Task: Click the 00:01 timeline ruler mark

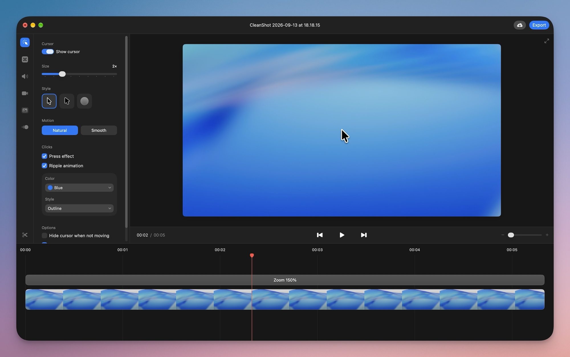Action: (x=123, y=250)
